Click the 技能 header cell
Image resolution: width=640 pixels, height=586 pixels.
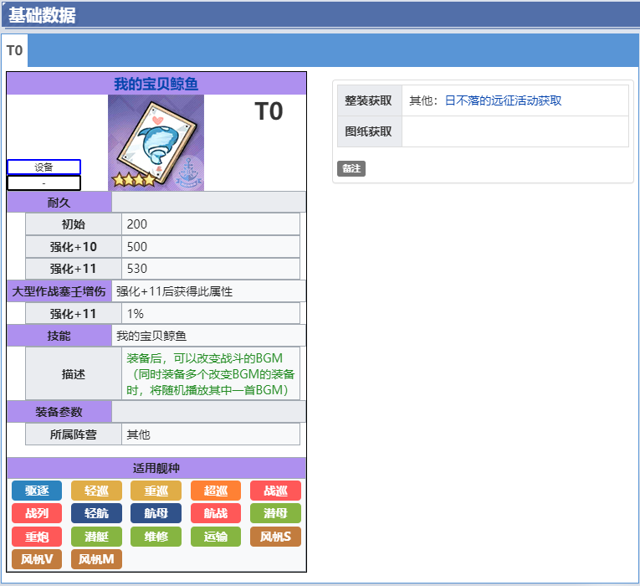pos(59,336)
